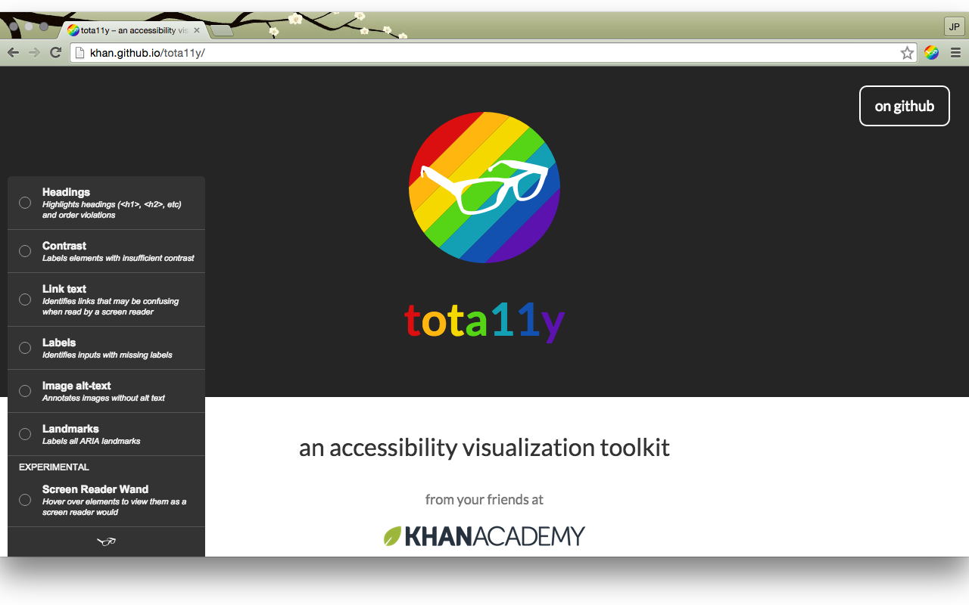This screenshot has width=969, height=605.
Task: Click the page icon in address bar
Action: (x=80, y=53)
